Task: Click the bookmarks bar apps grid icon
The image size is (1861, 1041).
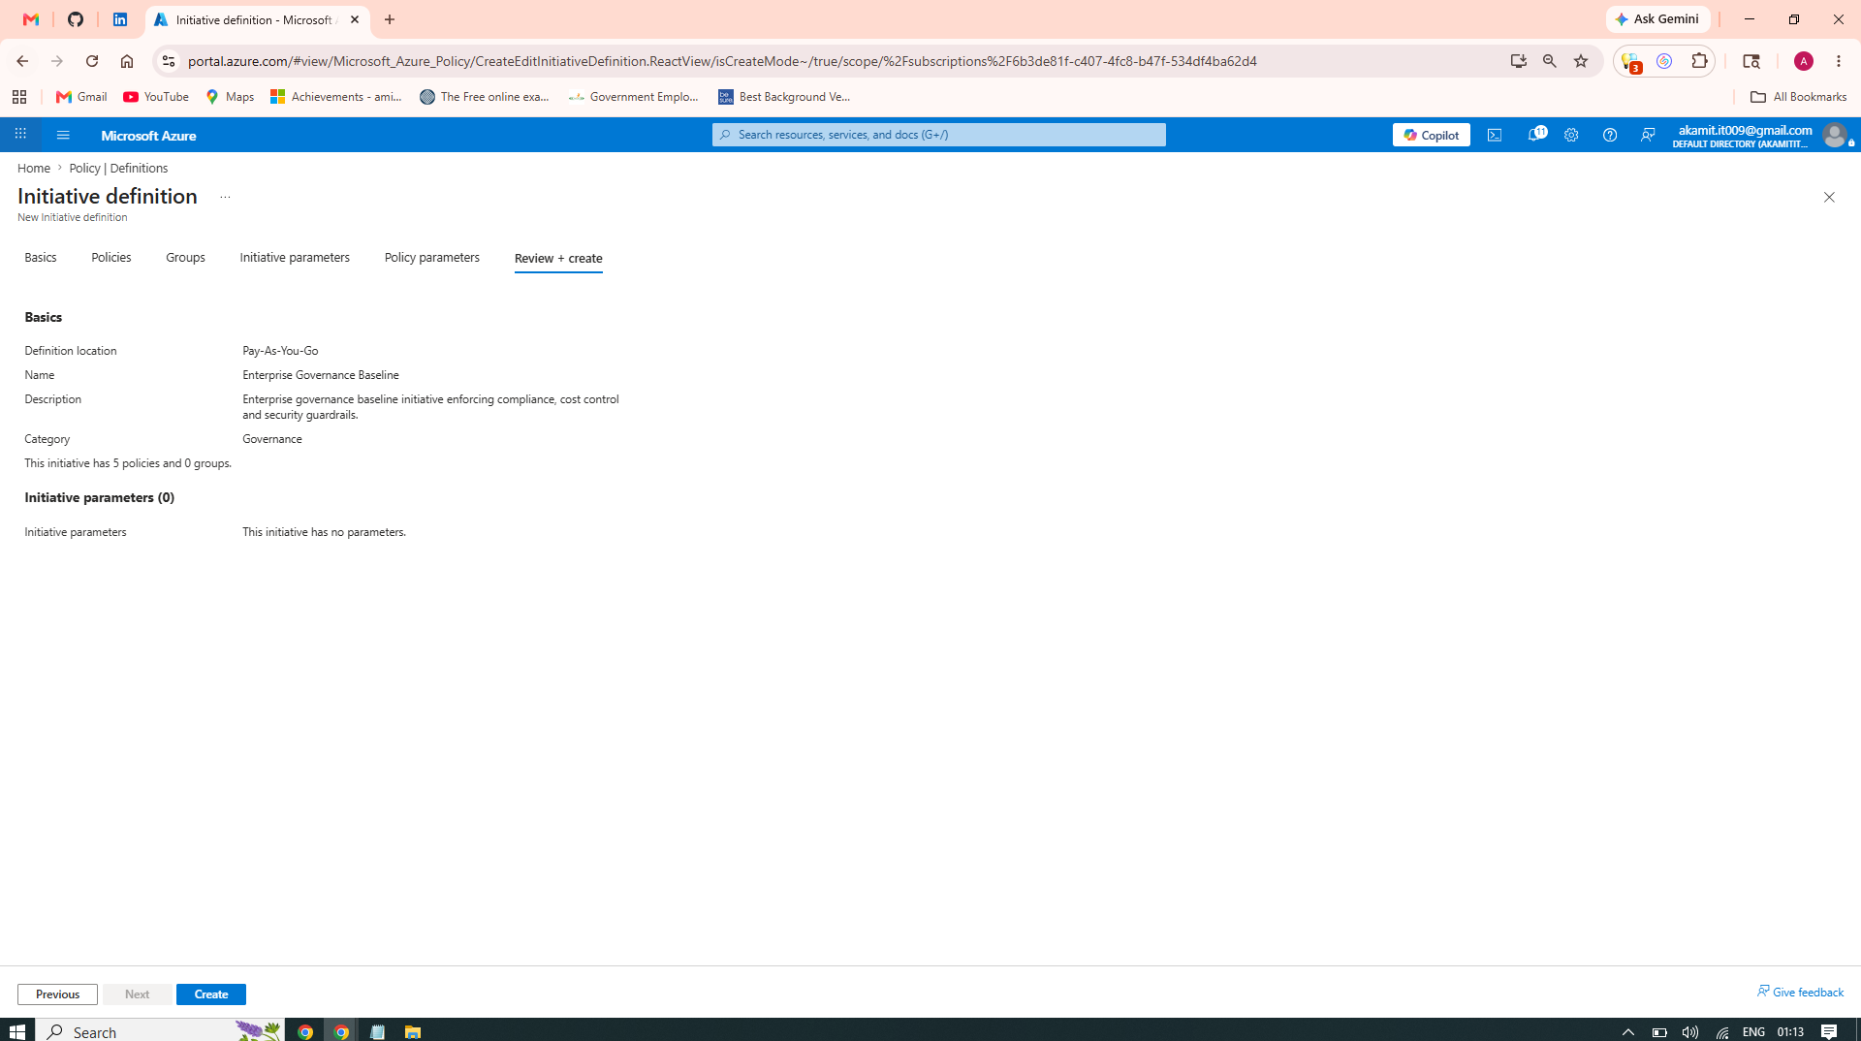Action: click(19, 97)
